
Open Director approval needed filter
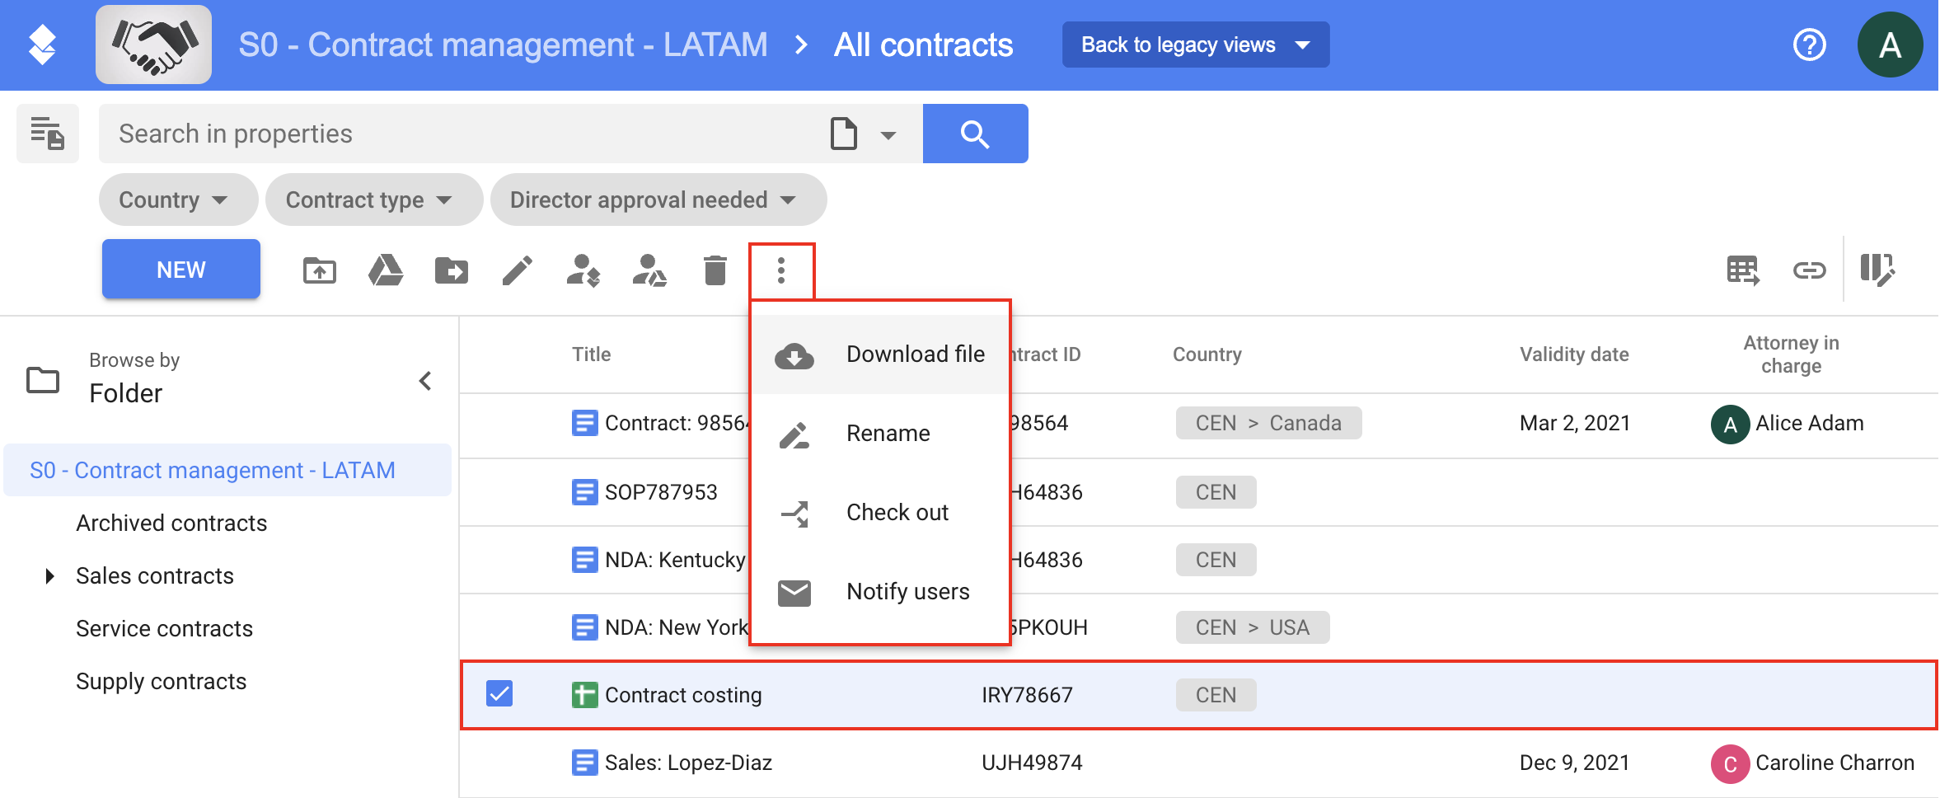point(658,199)
